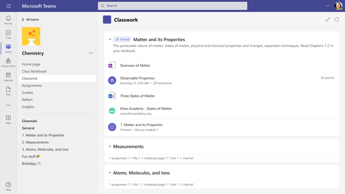
Task: Click the Channels heading
Action: pyautogui.click(x=30, y=121)
